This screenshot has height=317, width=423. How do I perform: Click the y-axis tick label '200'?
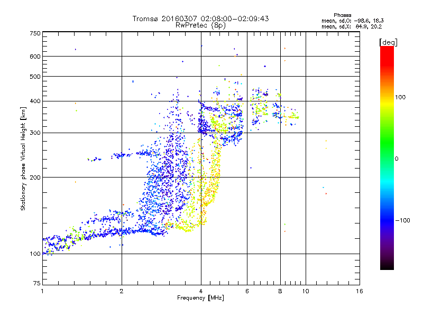(x=35, y=178)
